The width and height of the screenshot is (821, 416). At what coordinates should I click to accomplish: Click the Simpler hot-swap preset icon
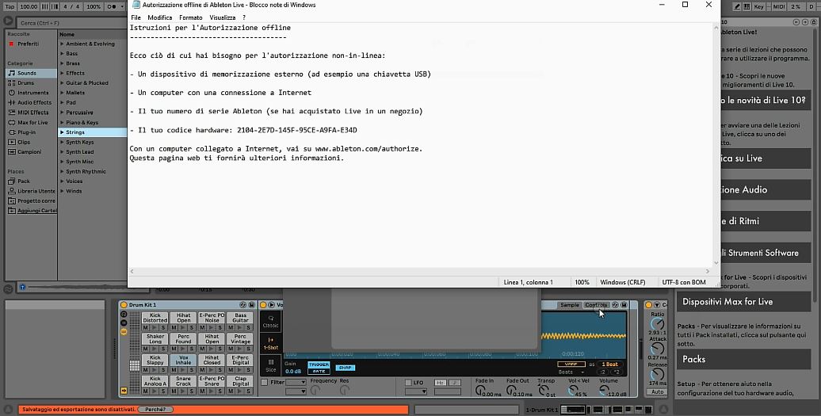coord(615,304)
